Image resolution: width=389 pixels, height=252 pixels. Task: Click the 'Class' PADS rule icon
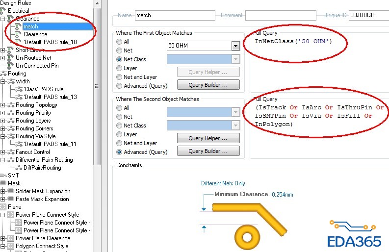(x=19, y=89)
